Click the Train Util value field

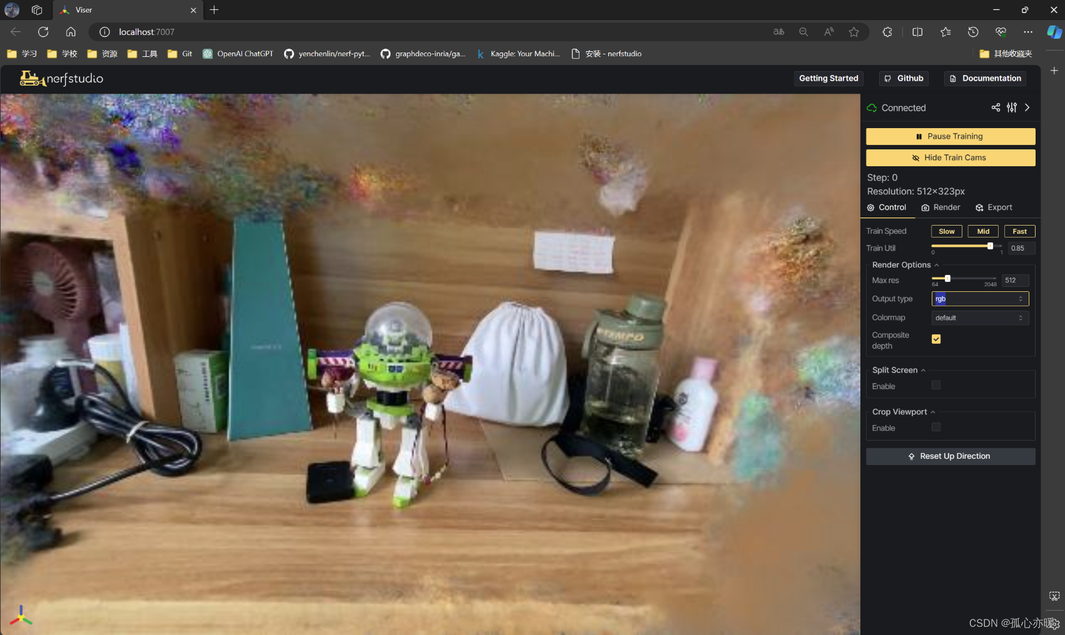(x=1021, y=248)
